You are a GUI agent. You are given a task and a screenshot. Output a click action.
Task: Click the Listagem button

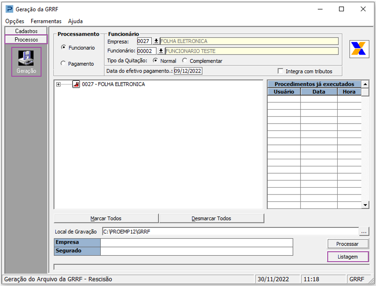347,257
